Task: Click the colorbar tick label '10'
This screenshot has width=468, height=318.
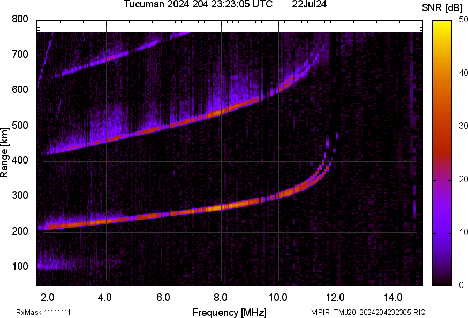Action: click(463, 232)
